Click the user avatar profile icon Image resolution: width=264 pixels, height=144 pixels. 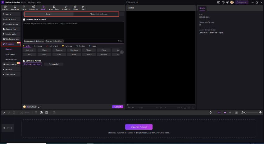[232, 2]
